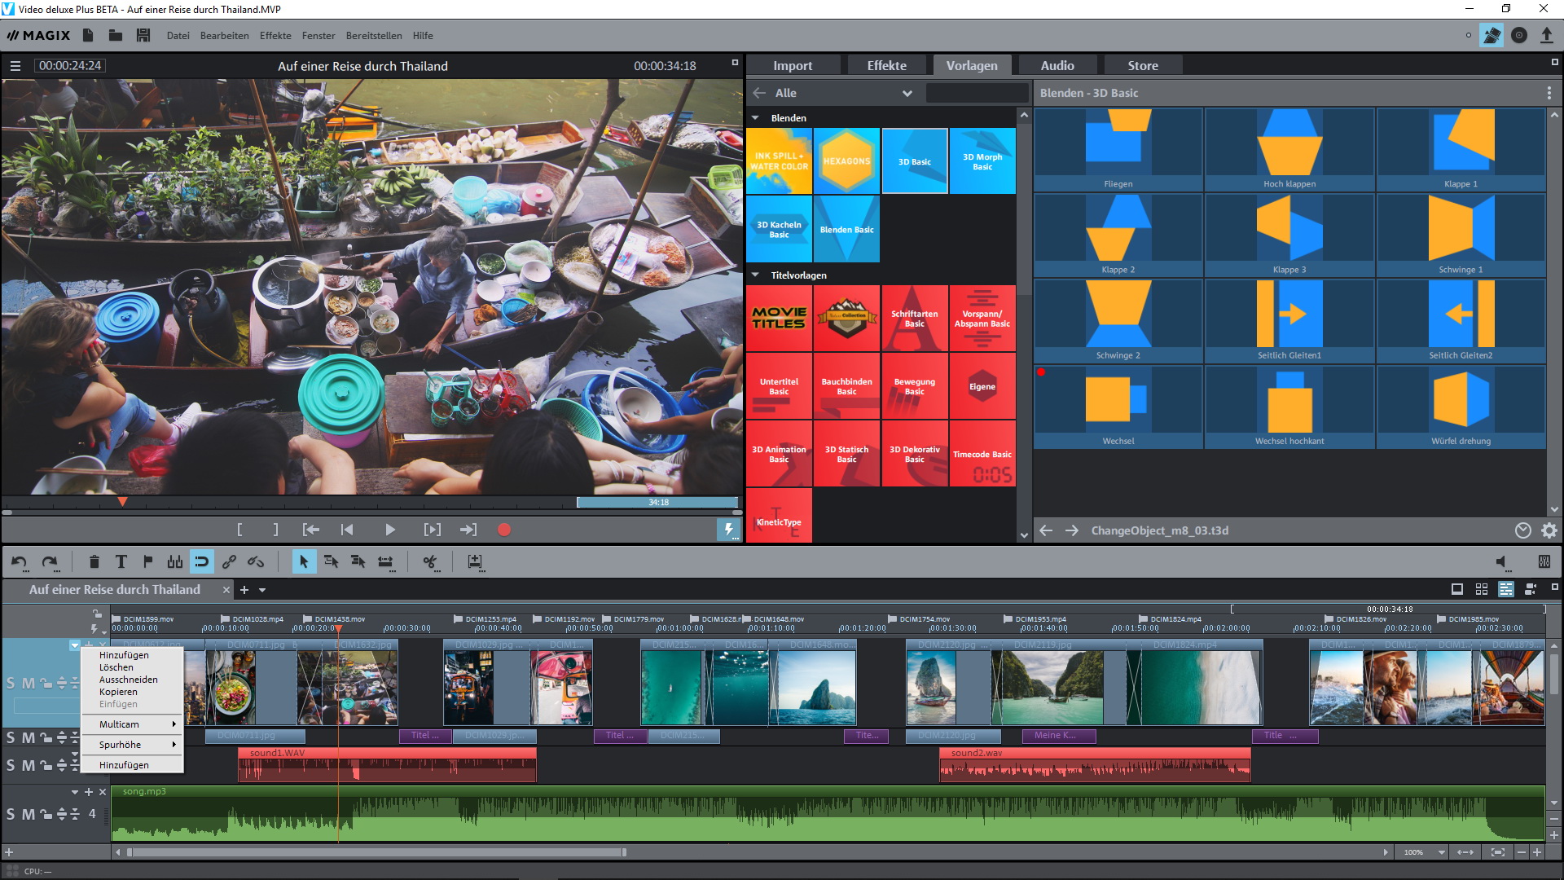Image resolution: width=1564 pixels, height=880 pixels.
Task: Choose Kopieren in the track context menu
Action: [x=118, y=692]
